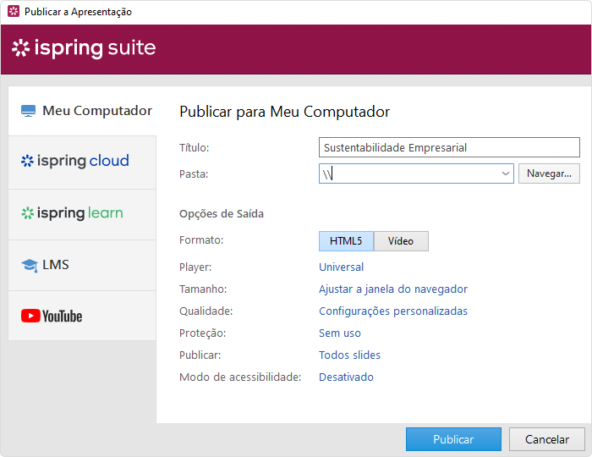Screen dimensions: 592x457
Task: Open the YouTube publishing tab
Action: tap(82, 316)
